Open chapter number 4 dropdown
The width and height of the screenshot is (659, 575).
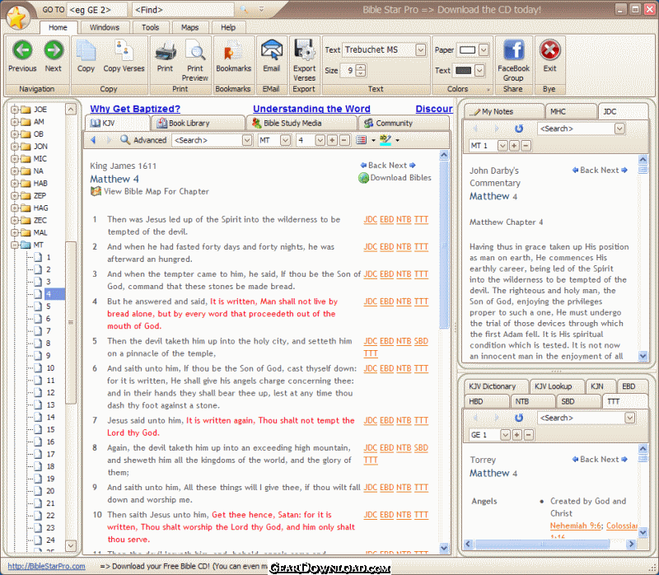point(320,140)
